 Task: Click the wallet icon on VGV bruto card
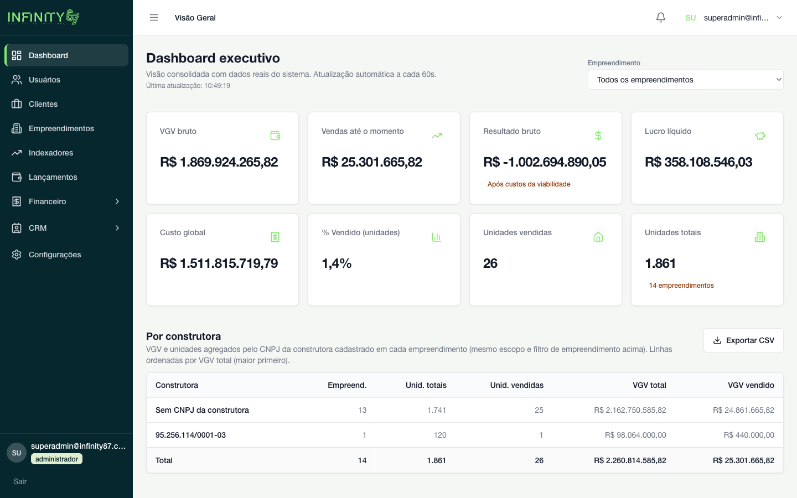click(275, 136)
